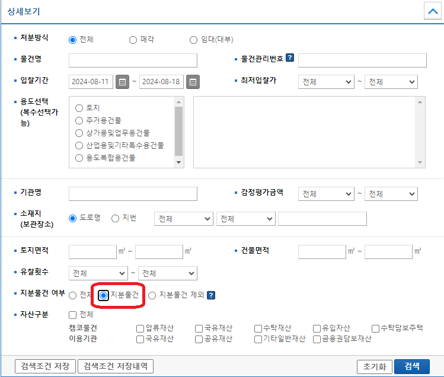Open help icon next to 물건관리번호

290,57
